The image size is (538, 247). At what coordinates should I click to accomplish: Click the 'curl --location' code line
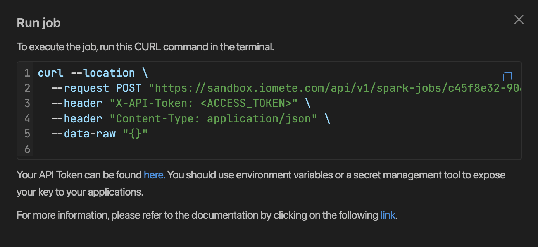[93, 73]
